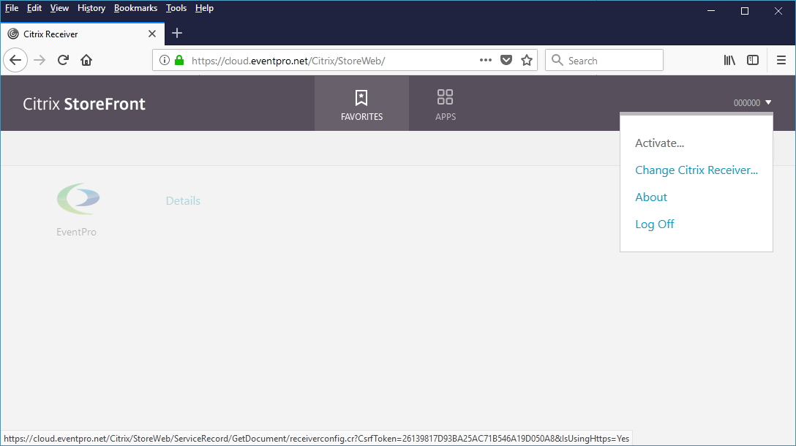Screen dimensions: 796x446
Task: Open the browser home page
Action: point(86,61)
